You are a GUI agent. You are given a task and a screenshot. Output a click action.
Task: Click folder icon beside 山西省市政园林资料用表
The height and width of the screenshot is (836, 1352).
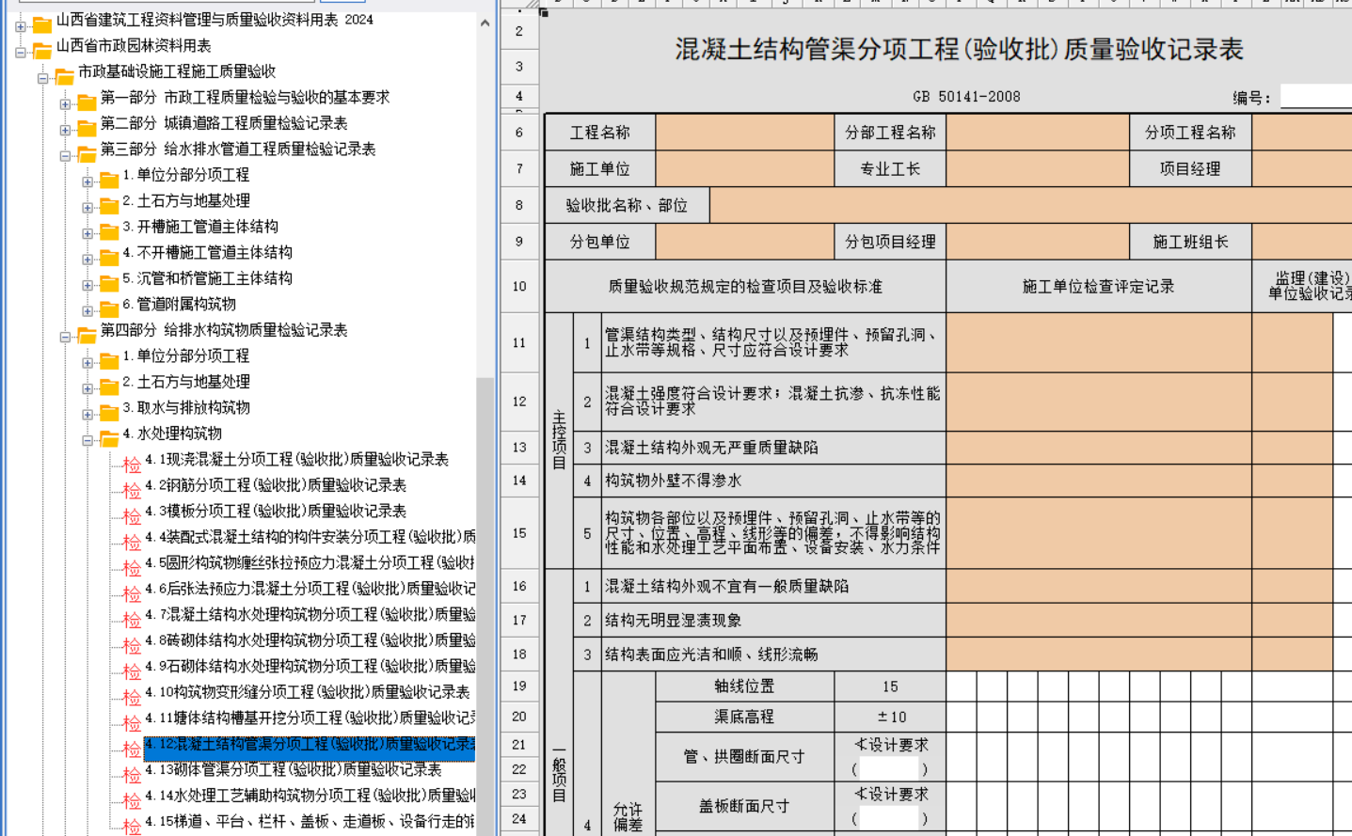[42, 47]
